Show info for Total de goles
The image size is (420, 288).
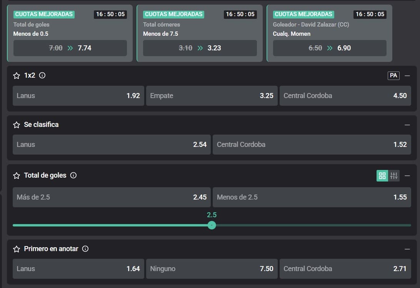coord(73,175)
